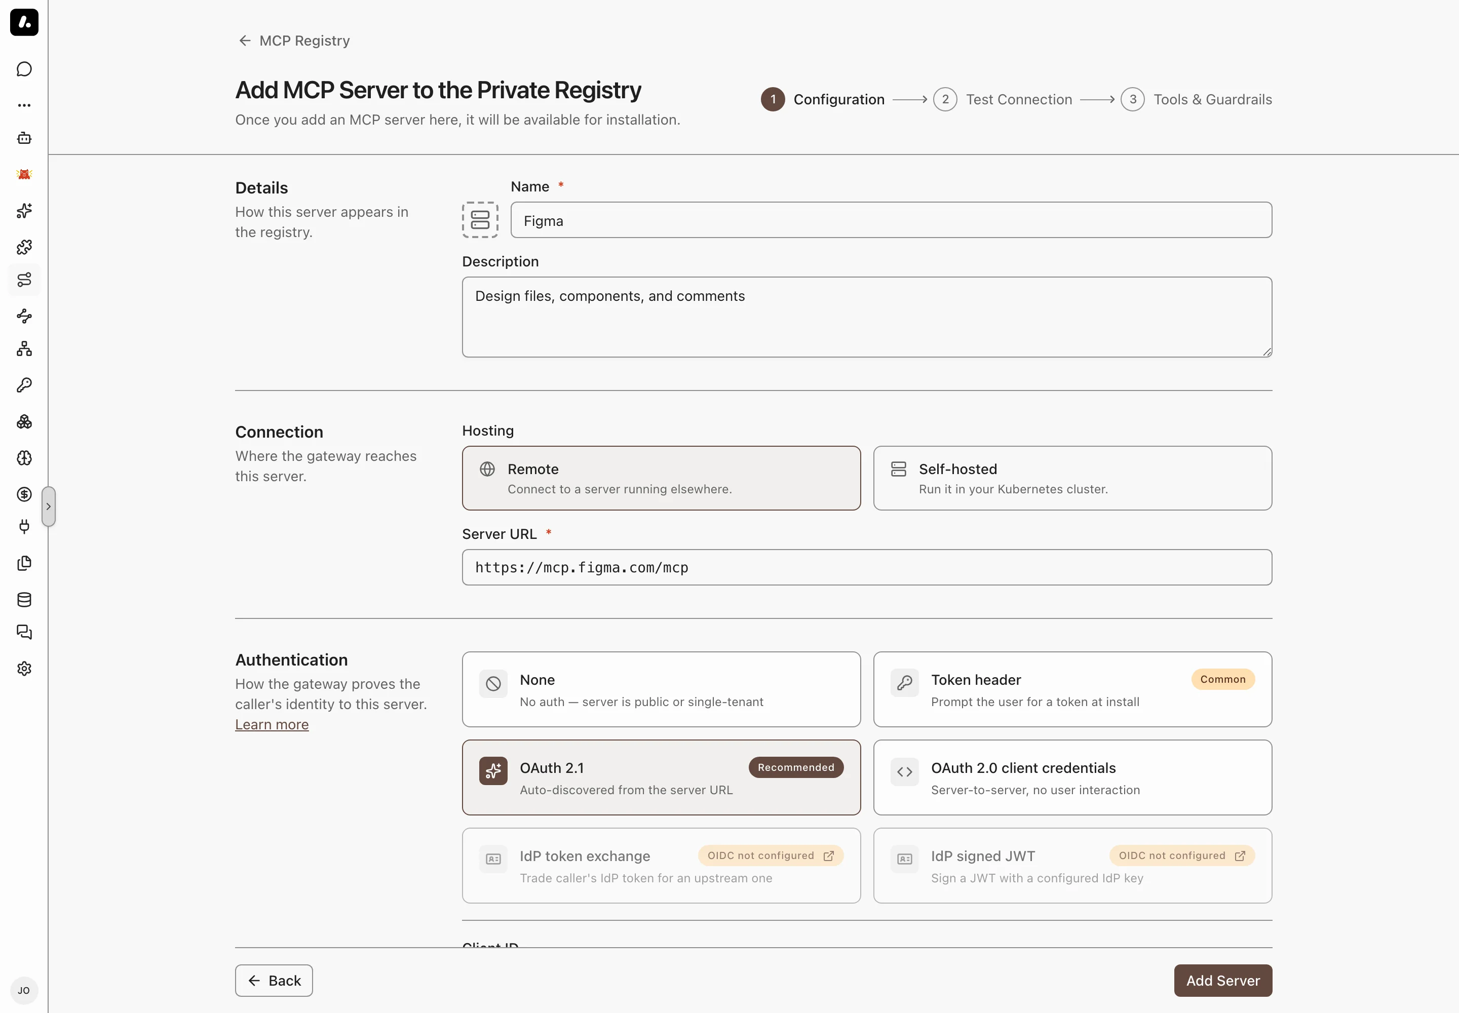This screenshot has width=1459, height=1013.
Task: Click the Name input field containing Figma
Action: click(x=891, y=220)
